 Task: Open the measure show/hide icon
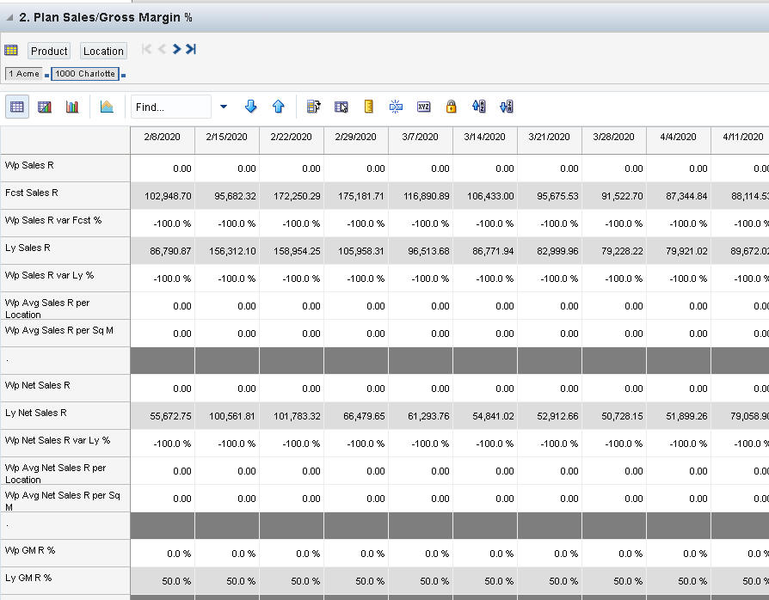tap(314, 107)
